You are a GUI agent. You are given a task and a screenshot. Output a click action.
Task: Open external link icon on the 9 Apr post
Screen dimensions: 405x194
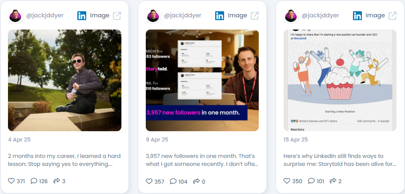point(255,16)
